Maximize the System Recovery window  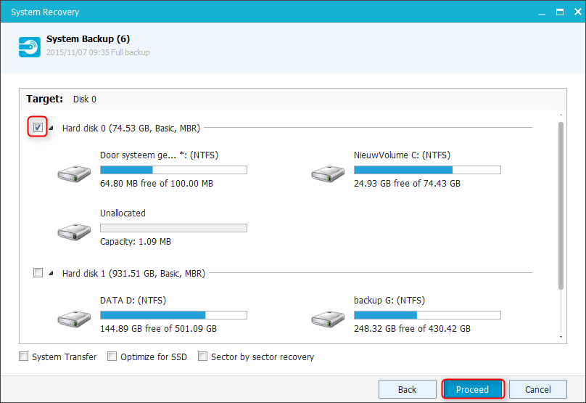(560, 12)
